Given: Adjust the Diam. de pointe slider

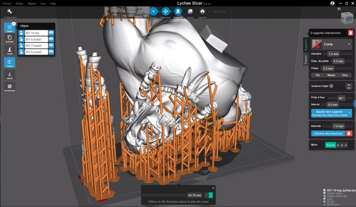Looking at the screenshot, I should tap(342, 61).
